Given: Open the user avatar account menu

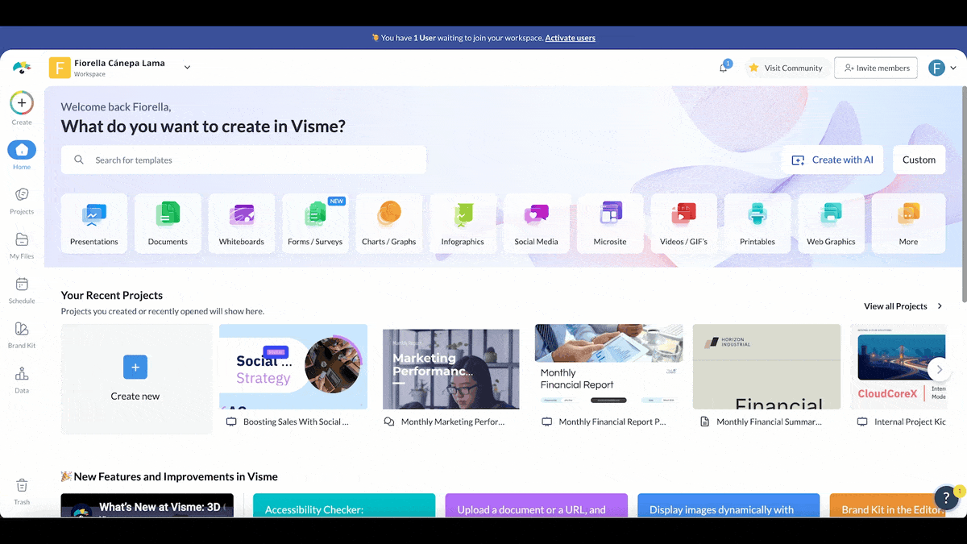Looking at the screenshot, I should click(x=942, y=68).
